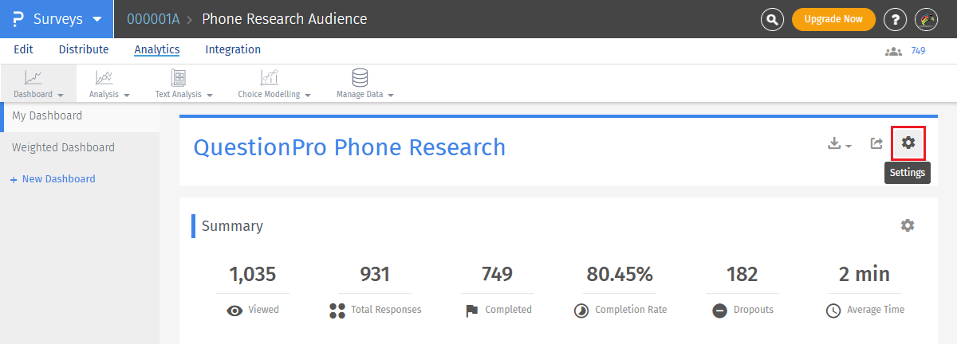Click the search magnifier icon
The width and height of the screenshot is (957, 344).
coord(772,19)
